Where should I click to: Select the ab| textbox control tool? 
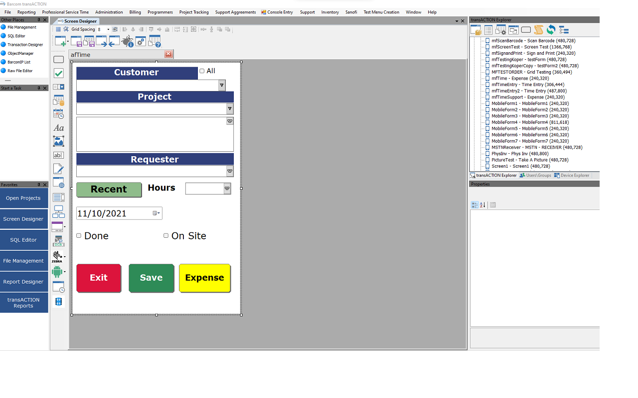[x=58, y=155]
